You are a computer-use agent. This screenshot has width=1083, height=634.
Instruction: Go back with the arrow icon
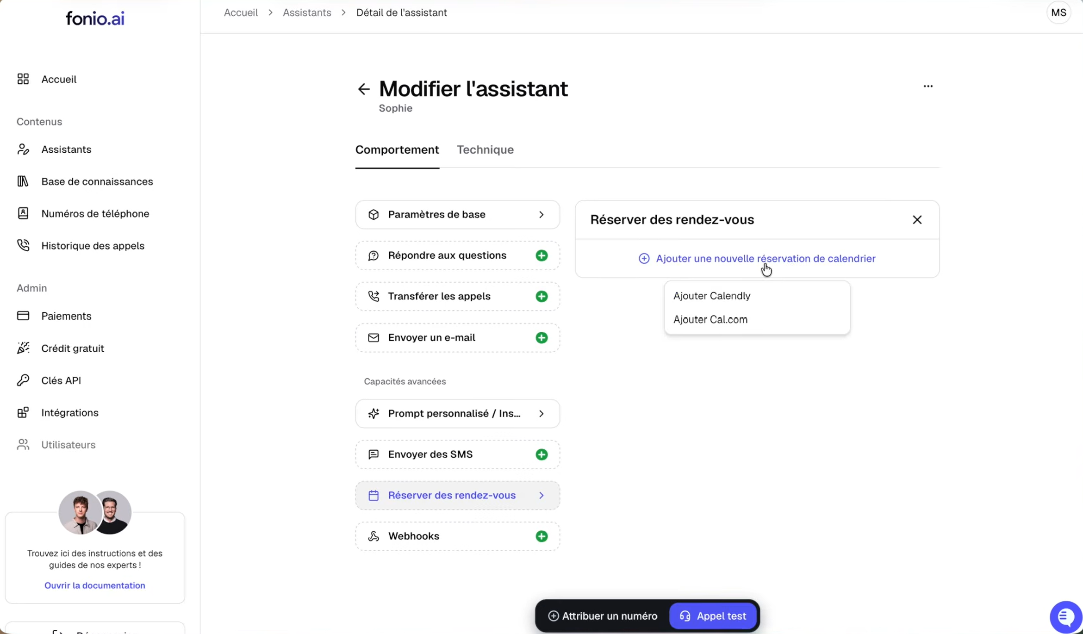[364, 89]
